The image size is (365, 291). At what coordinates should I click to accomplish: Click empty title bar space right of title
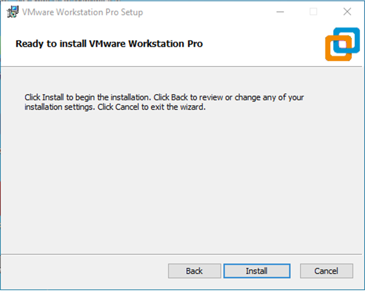click(208, 12)
